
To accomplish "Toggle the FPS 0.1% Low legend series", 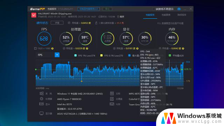I will tap(112, 56).
